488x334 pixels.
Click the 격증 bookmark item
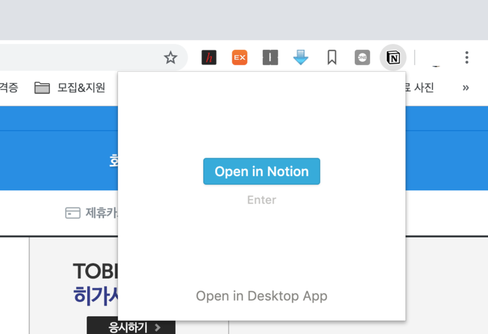pos(9,88)
